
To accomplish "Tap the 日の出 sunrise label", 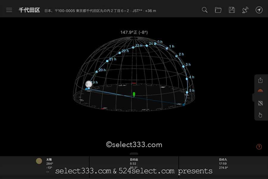I will point(134,160).
